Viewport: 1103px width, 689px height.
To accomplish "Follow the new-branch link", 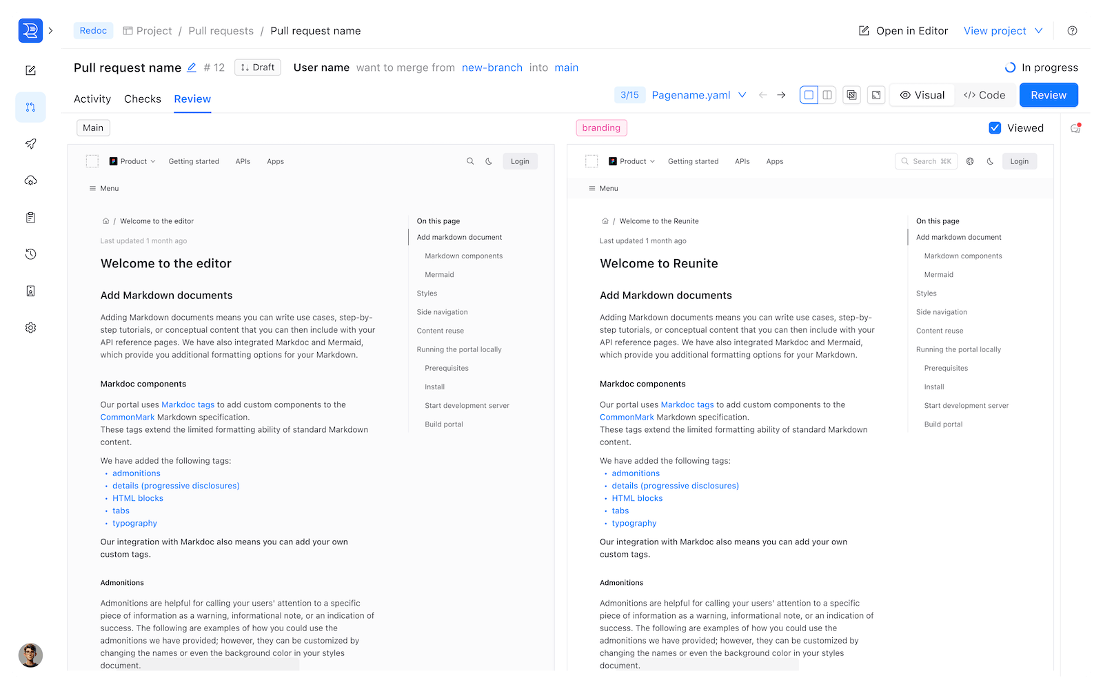I will coord(492,67).
